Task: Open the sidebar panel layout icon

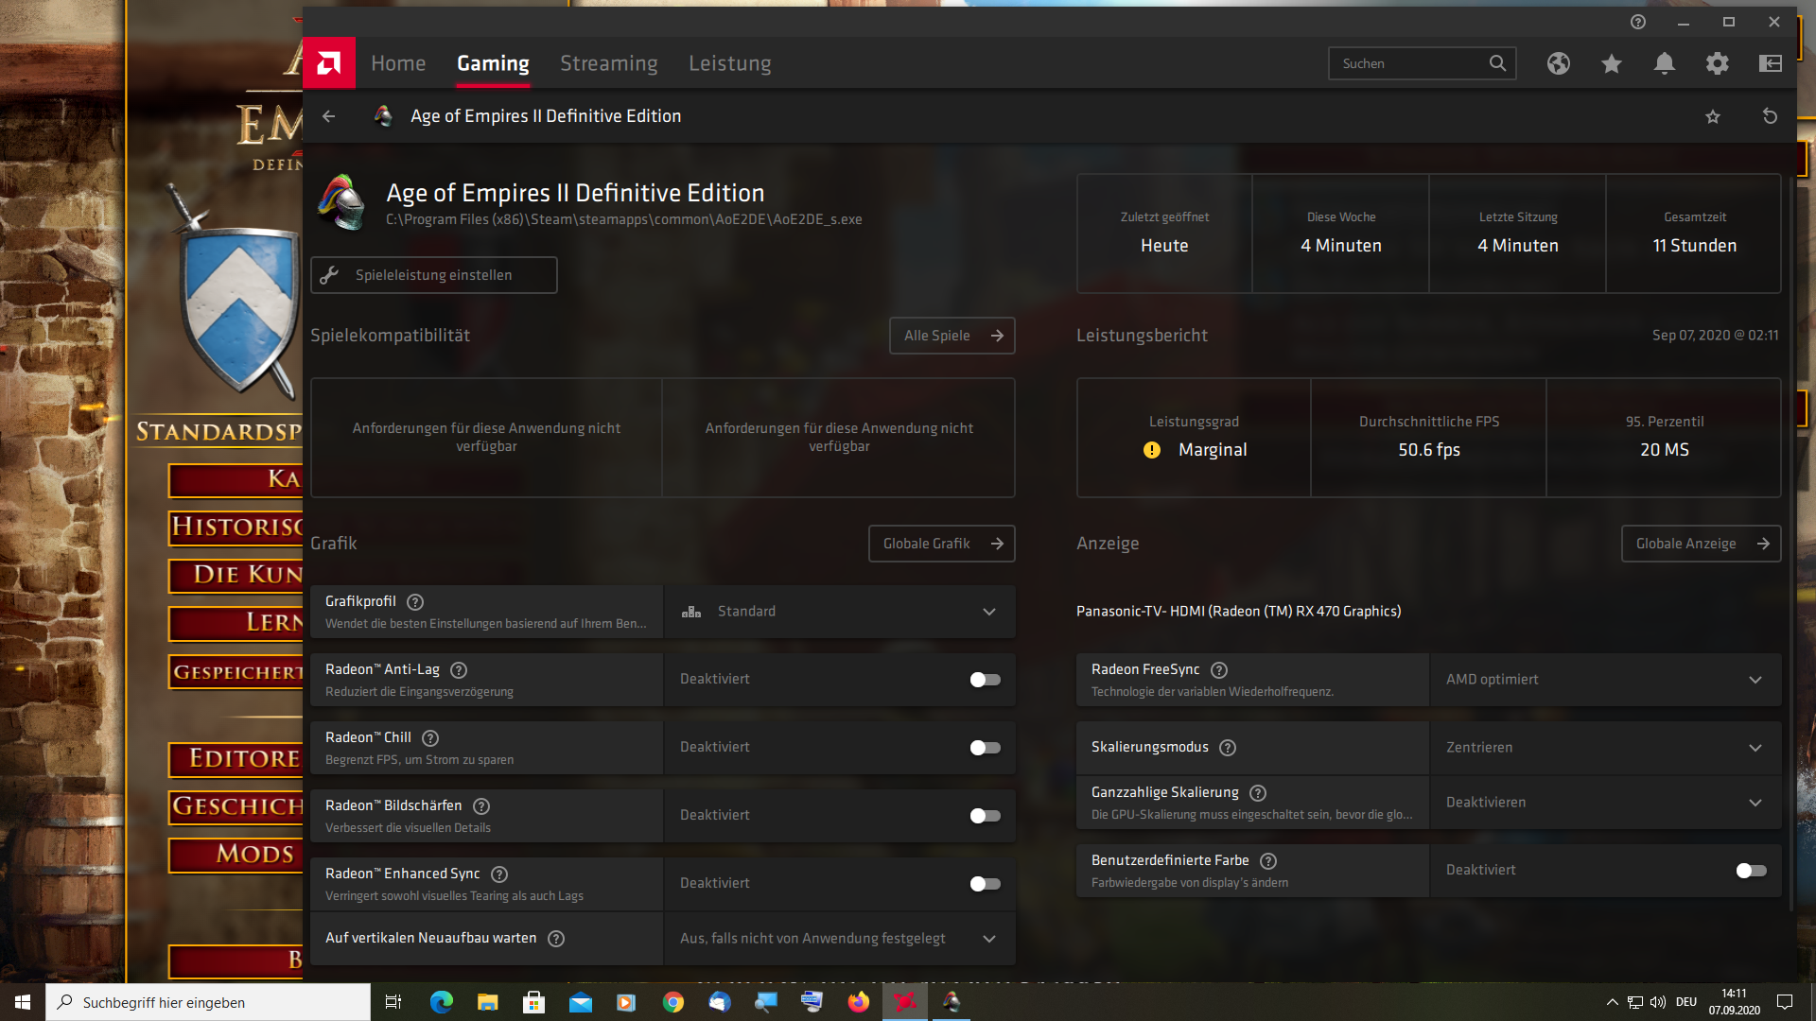Action: click(1770, 63)
